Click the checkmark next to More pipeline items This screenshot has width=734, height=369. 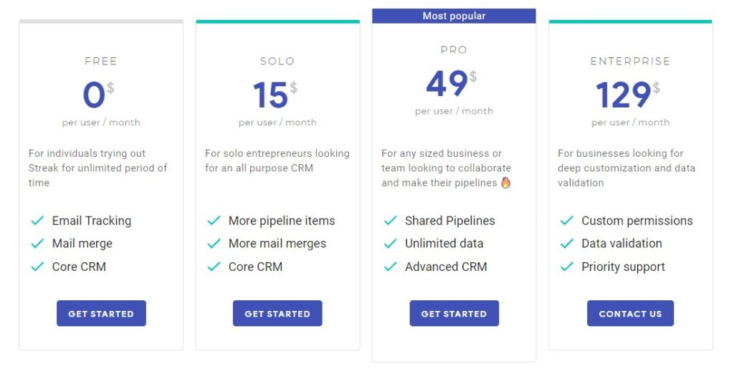pyautogui.click(x=214, y=220)
